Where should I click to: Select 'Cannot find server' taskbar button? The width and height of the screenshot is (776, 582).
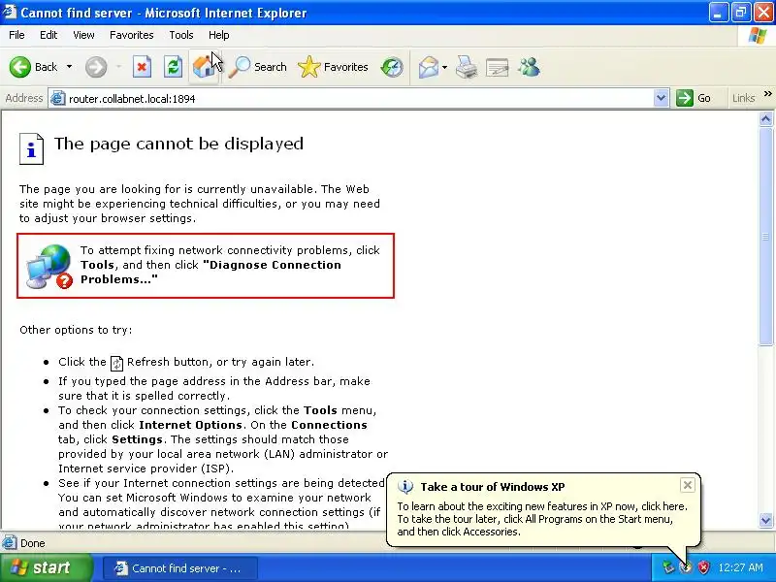coord(180,568)
